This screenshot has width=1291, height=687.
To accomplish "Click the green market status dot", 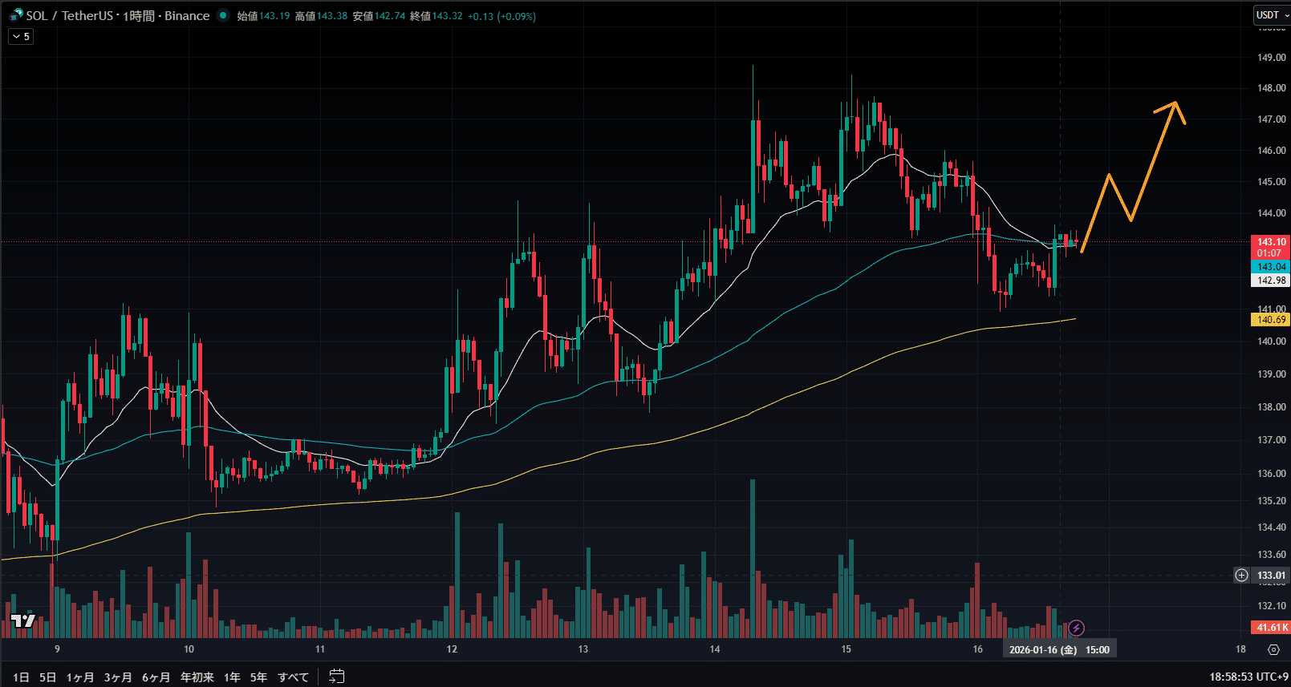I will (223, 15).
